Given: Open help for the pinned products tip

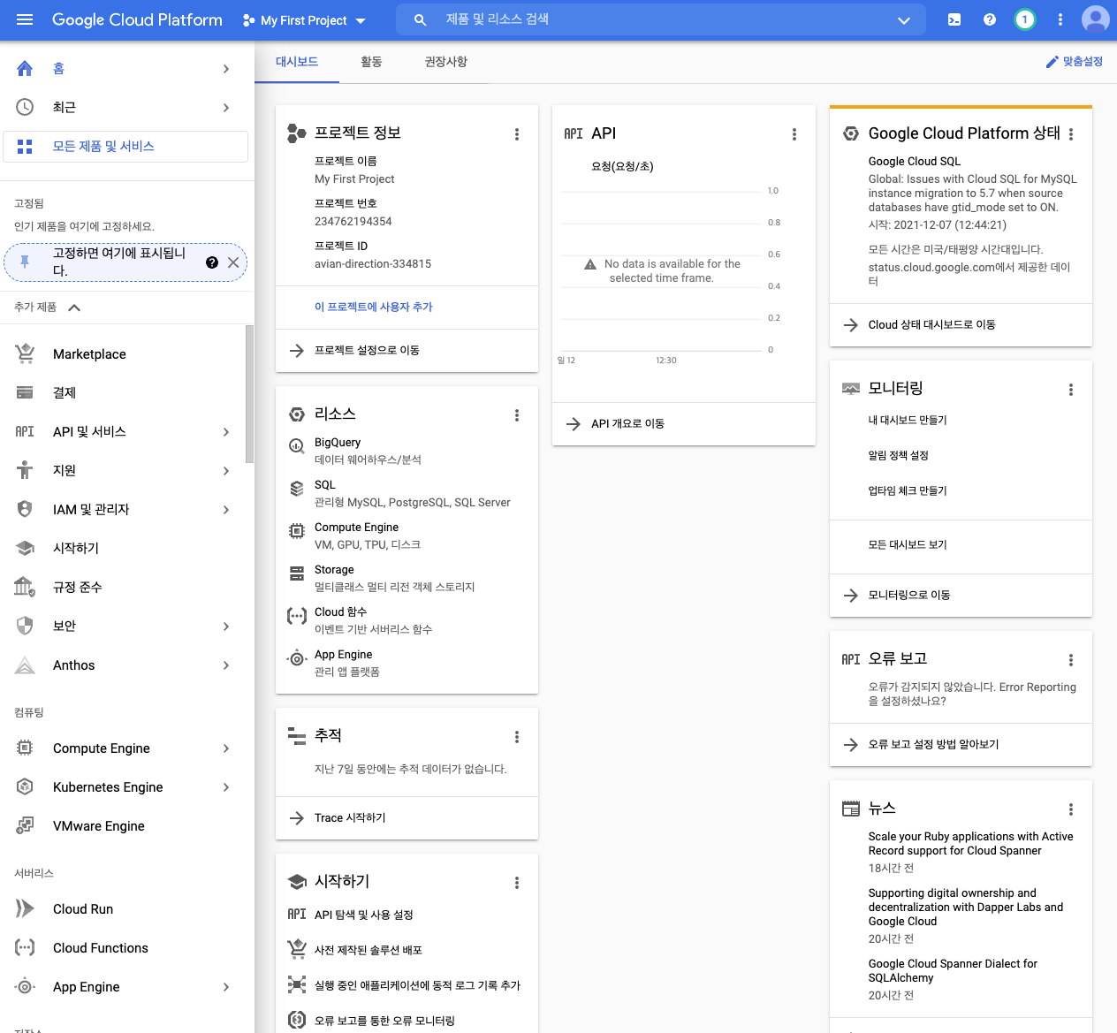Looking at the screenshot, I should click(212, 262).
